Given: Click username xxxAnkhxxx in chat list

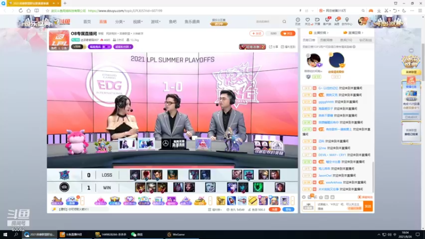Looking at the screenshot, I should pyautogui.click(x=334, y=182).
